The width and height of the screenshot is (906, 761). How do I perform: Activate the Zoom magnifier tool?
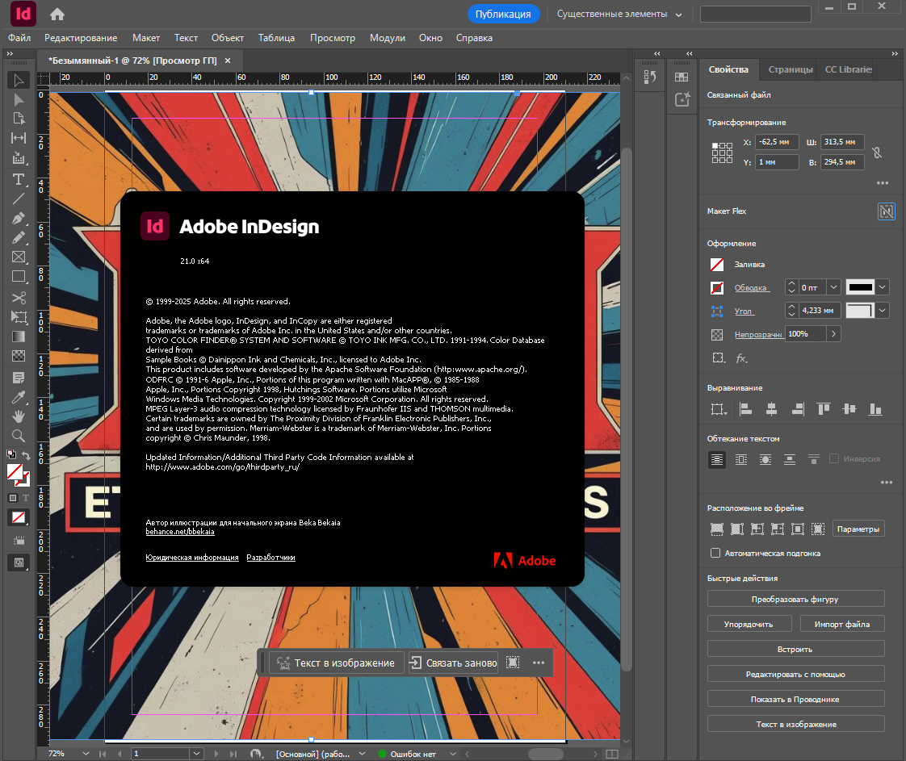(19, 436)
